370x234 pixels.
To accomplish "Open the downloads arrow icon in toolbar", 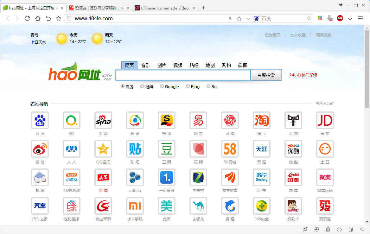I will point(350,18).
